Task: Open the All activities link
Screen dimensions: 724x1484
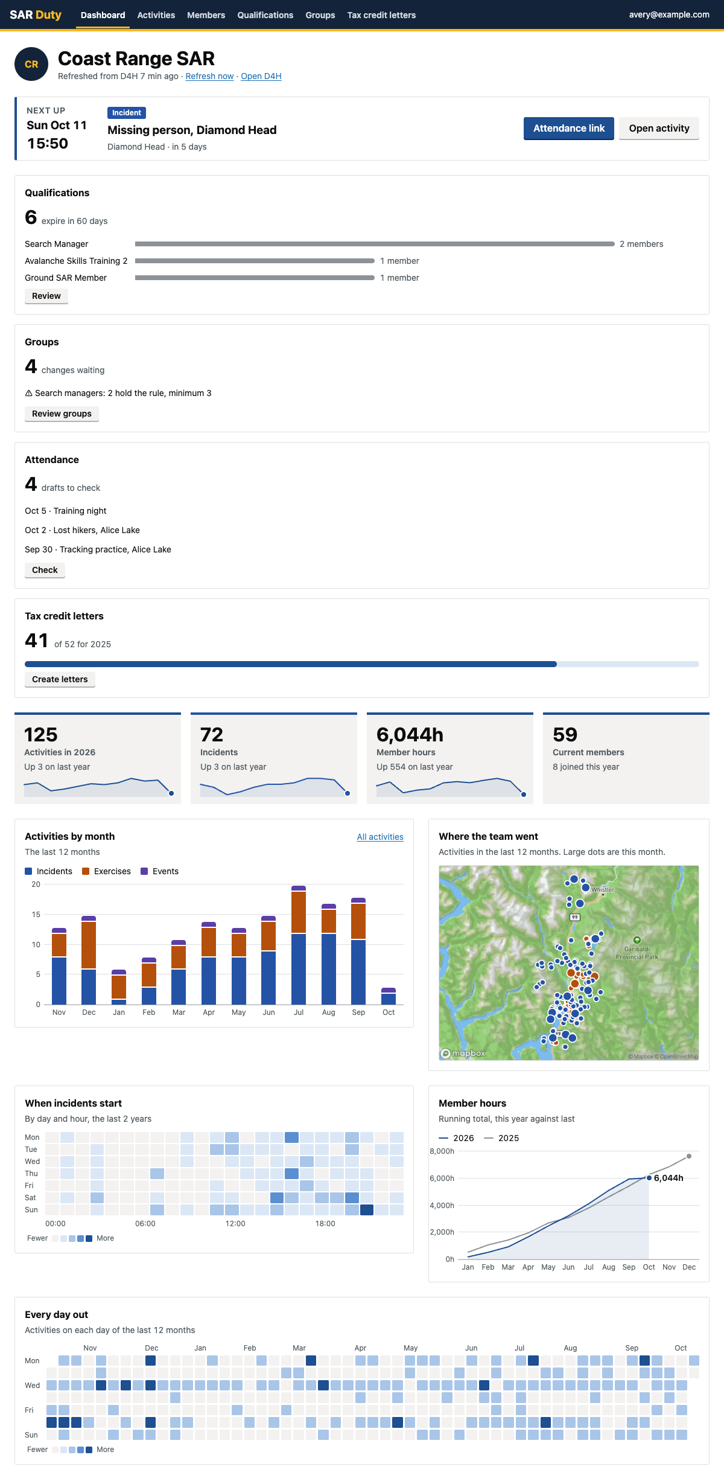Action: (380, 837)
